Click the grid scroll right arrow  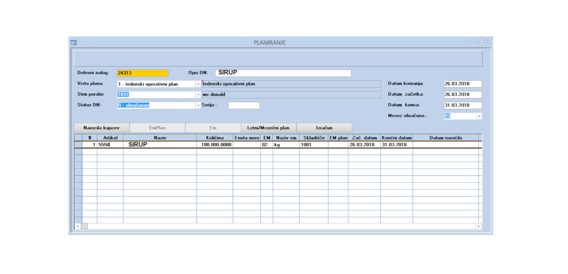pyautogui.click(x=478, y=226)
